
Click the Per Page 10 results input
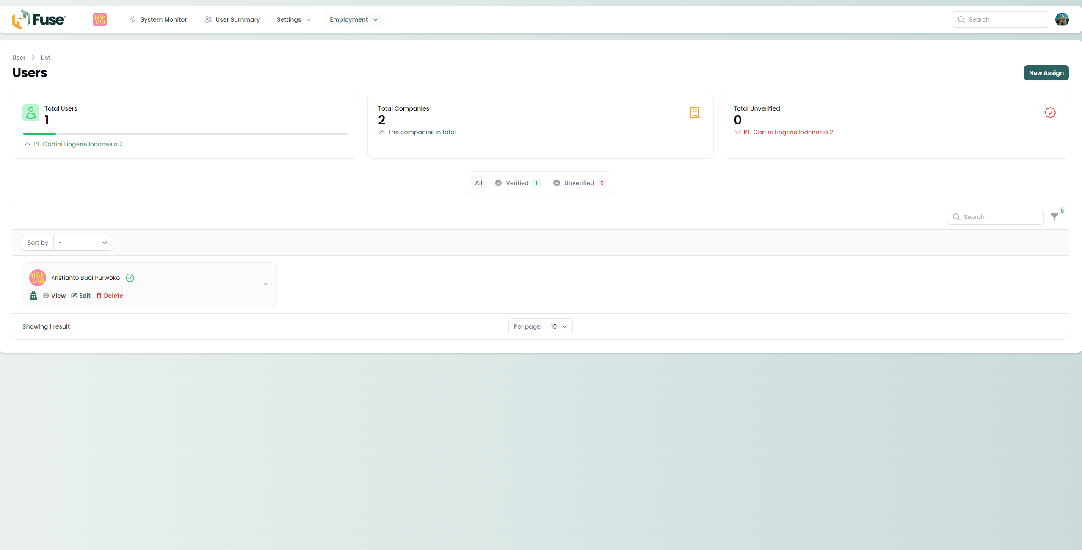[x=558, y=326]
